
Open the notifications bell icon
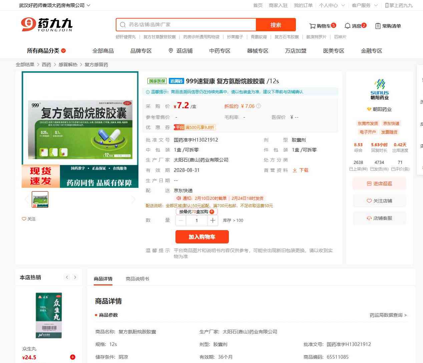[x=347, y=26]
